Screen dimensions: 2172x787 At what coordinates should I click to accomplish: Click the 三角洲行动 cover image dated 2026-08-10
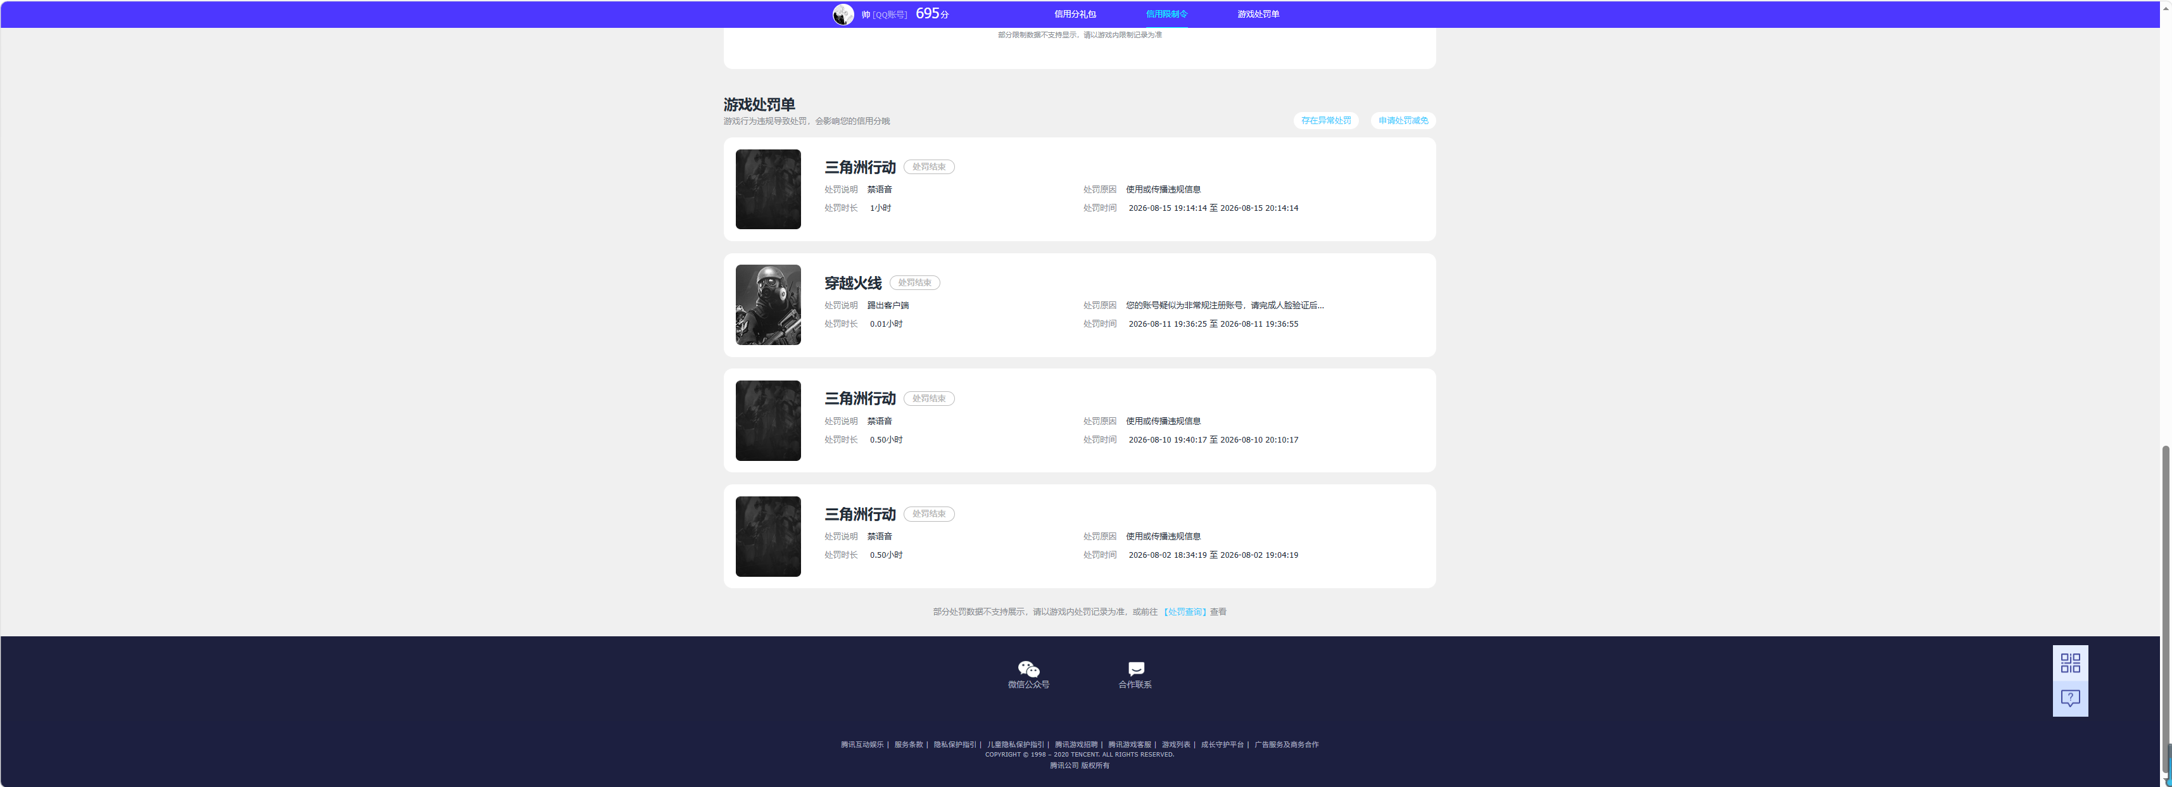coord(768,420)
